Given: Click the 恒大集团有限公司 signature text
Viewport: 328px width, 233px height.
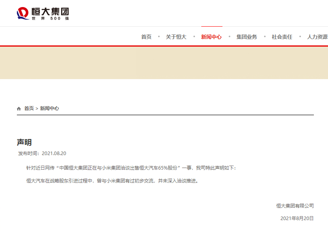Looking at the screenshot, I should (x=295, y=206).
